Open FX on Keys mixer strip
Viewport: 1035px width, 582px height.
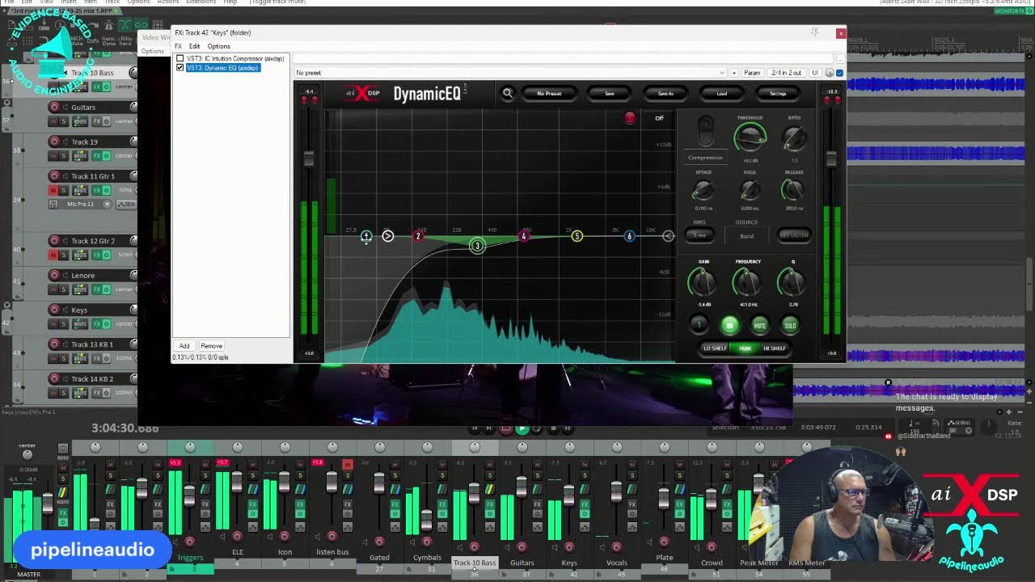click(585, 504)
